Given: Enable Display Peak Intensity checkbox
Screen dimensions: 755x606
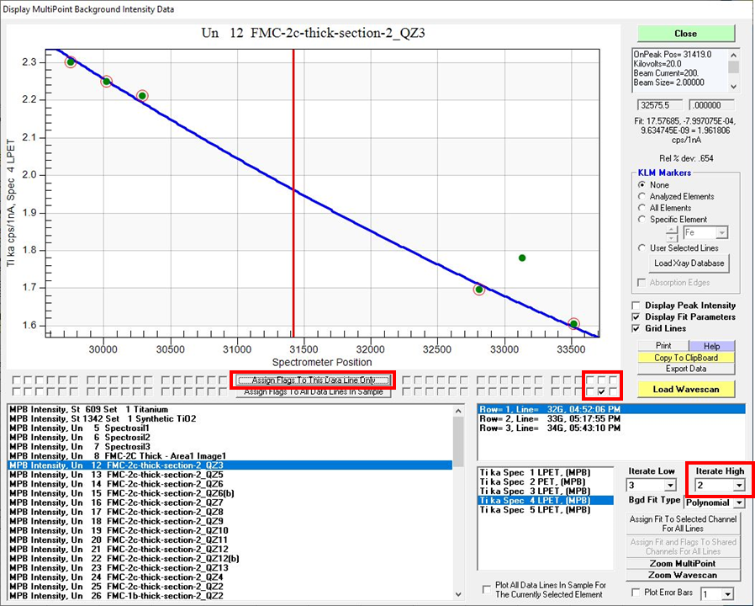Looking at the screenshot, I should [636, 306].
